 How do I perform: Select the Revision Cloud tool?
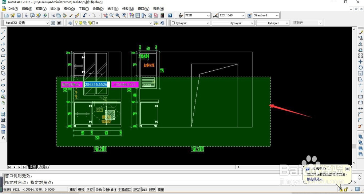tap(3, 73)
